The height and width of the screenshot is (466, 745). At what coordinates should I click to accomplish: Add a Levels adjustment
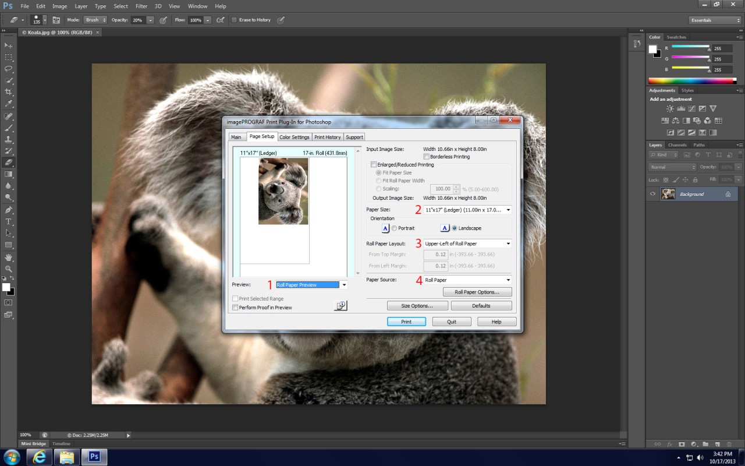(681, 109)
